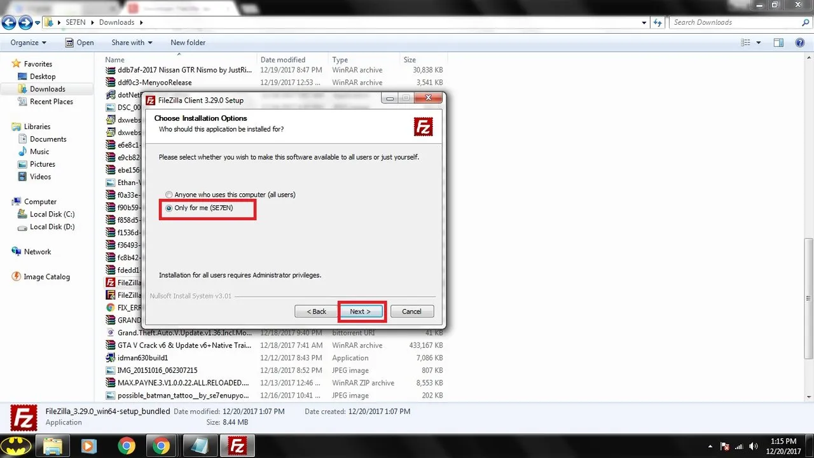Click FileZilla icon in setup title bar
The image size is (814, 458).
click(151, 100)
